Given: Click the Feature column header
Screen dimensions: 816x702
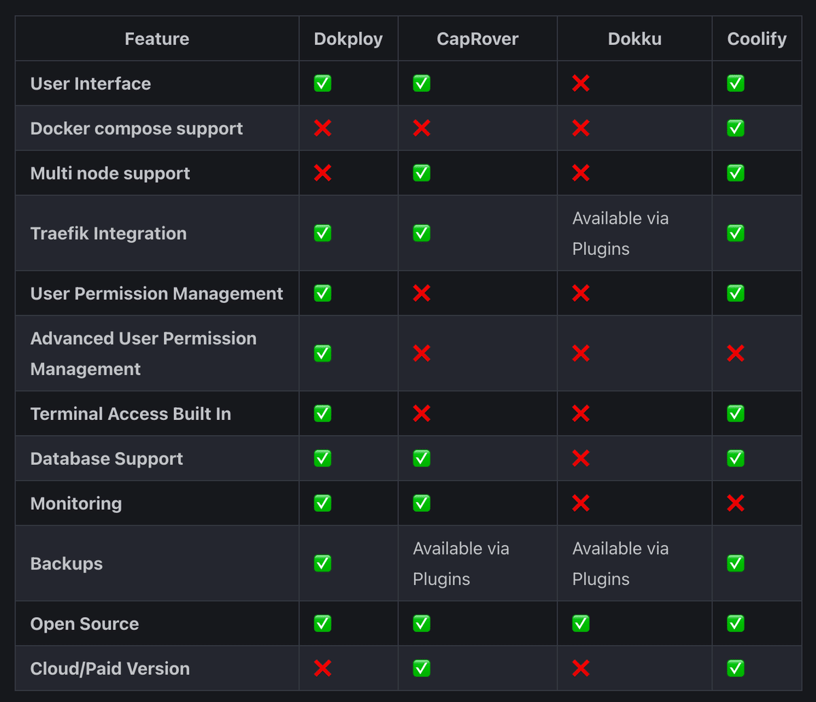Looking at the screenshot, I should pyautogui.click(x=157, y=39).
